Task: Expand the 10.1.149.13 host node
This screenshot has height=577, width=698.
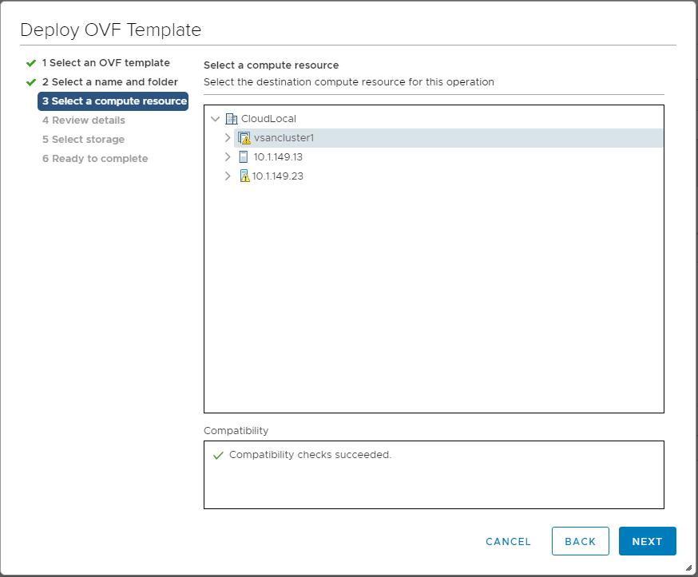Action: [228, 157]
